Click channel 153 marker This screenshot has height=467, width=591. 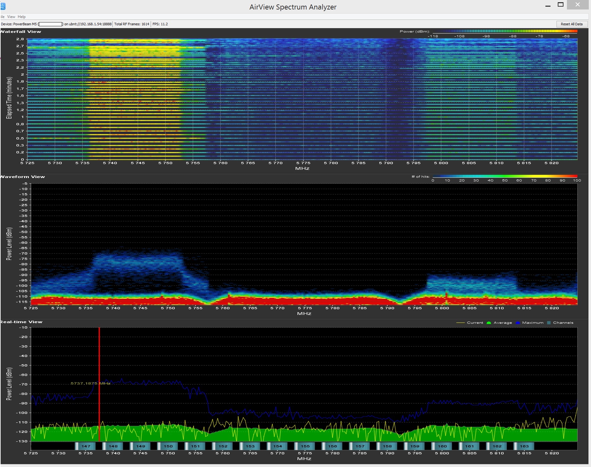250,446
